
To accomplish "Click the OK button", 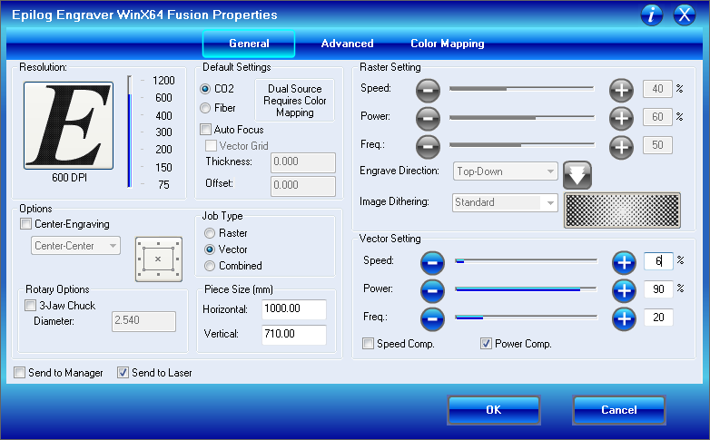I will pyautogui.click(x=494, y=410).
